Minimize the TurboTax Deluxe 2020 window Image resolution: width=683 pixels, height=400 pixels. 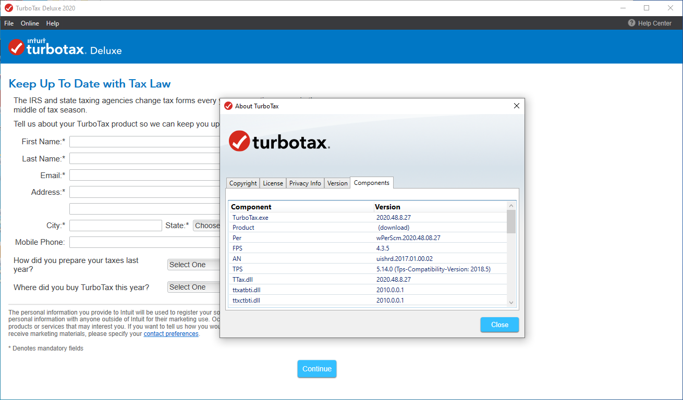click(x=623, y=8)
